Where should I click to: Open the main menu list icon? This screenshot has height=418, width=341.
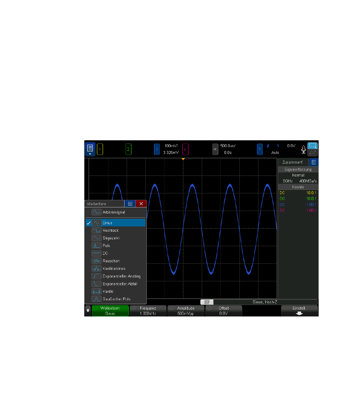pyautogui.click(x=90, y=149)
